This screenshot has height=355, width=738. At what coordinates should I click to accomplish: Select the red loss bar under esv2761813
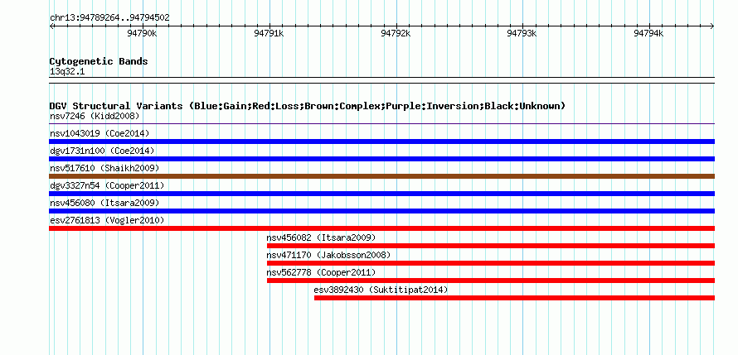click(x=381, y=228)
